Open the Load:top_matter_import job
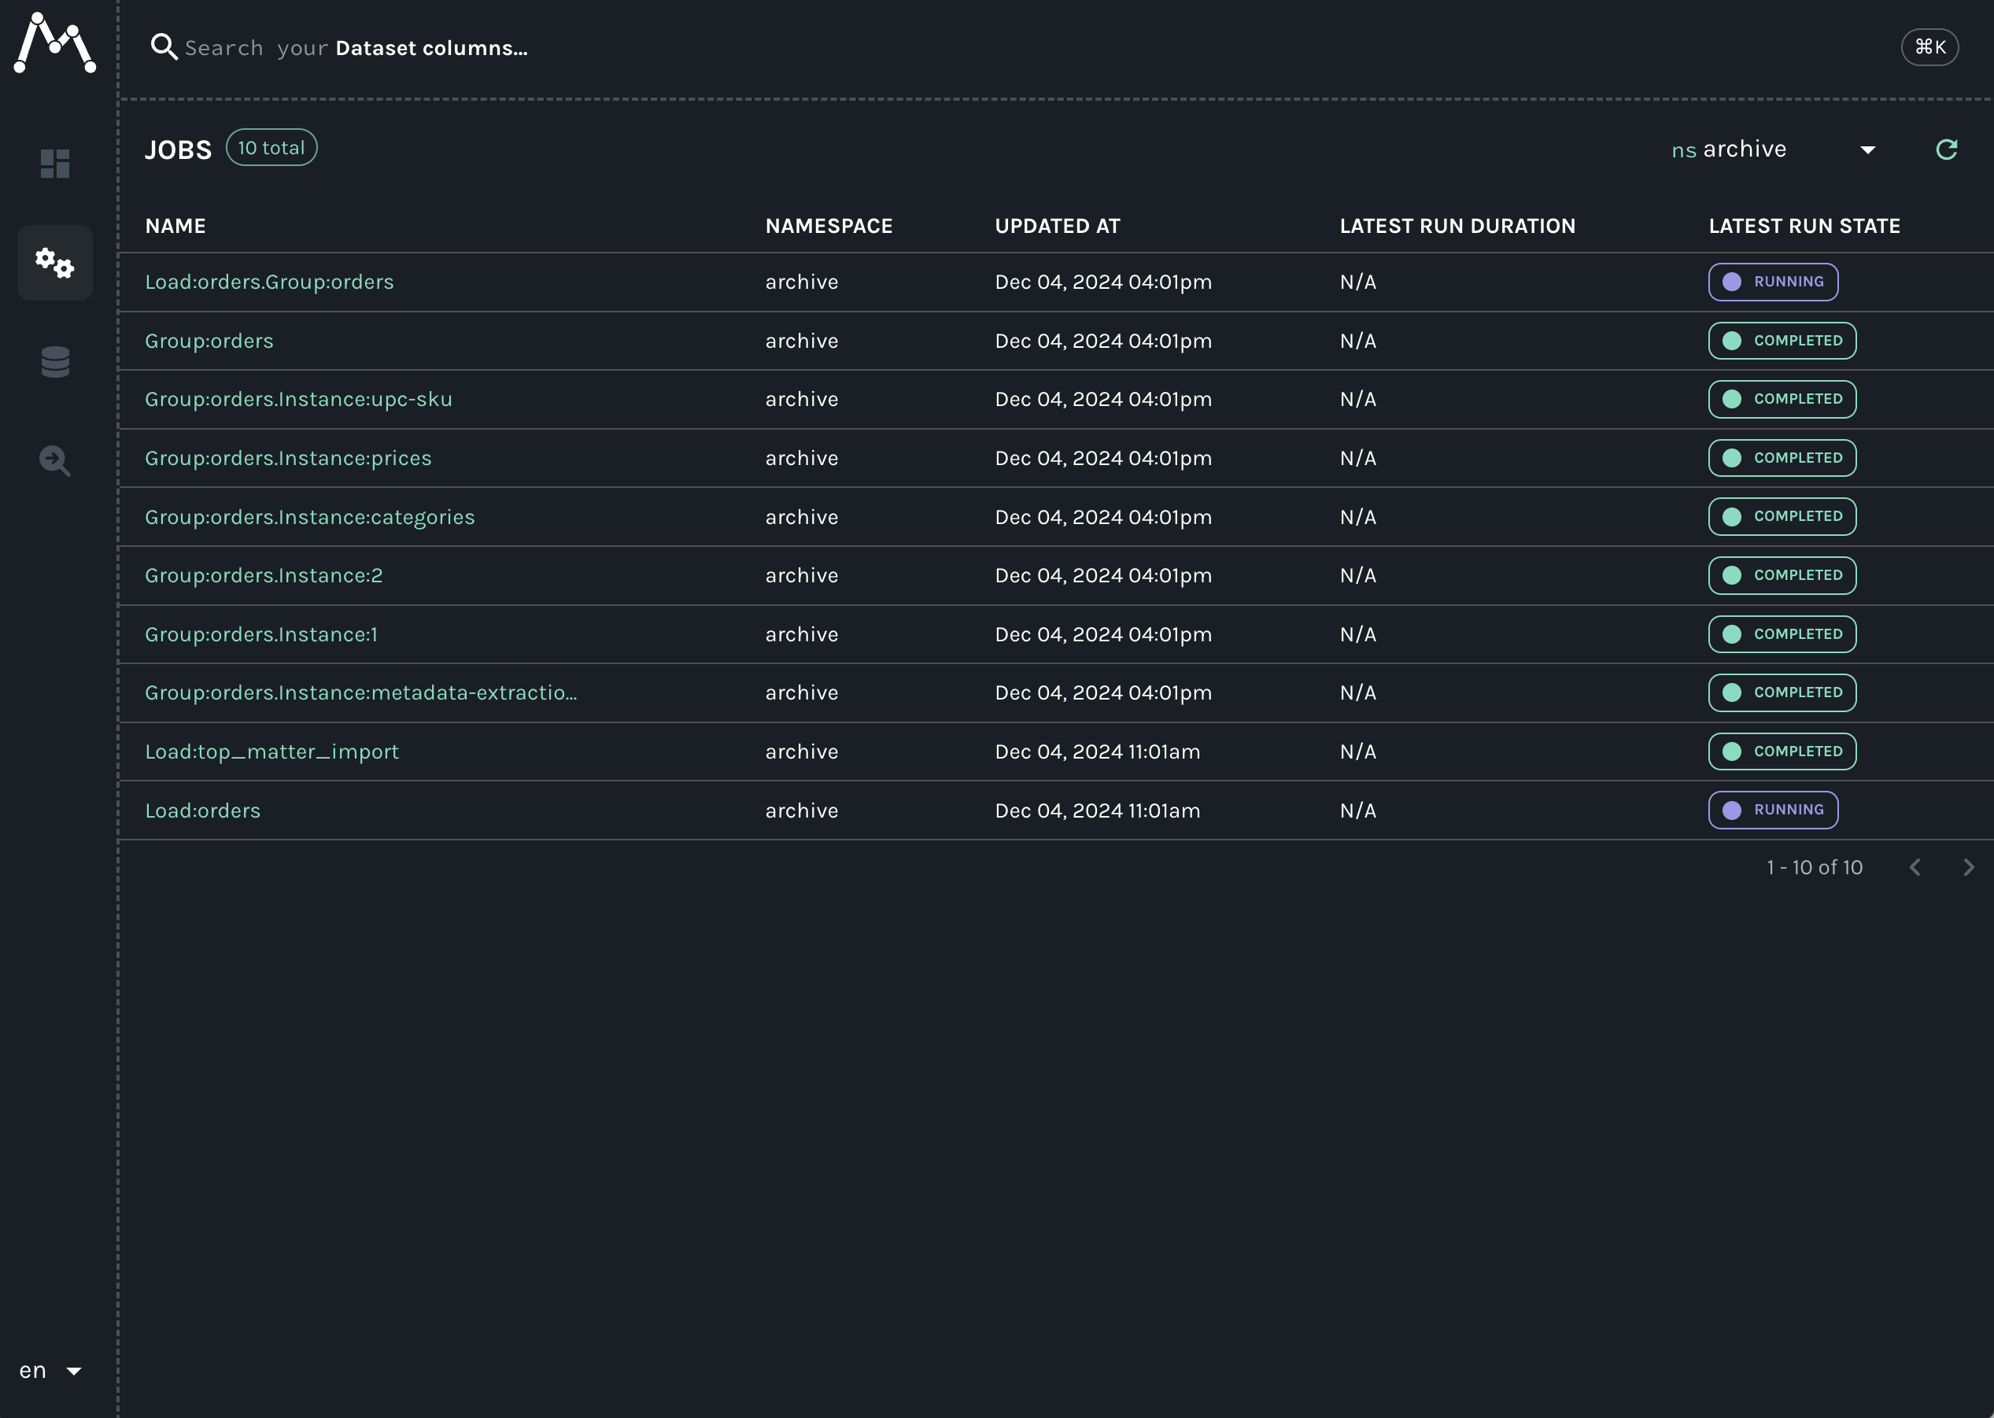Screen dimensions: 1994x1418 tap(271, 751)
